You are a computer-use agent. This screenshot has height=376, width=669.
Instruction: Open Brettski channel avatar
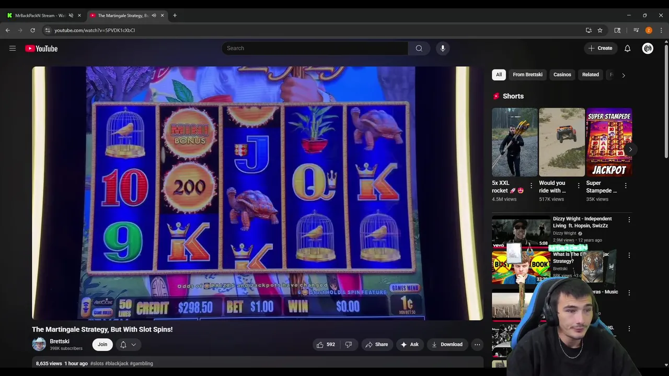(39, 345)
